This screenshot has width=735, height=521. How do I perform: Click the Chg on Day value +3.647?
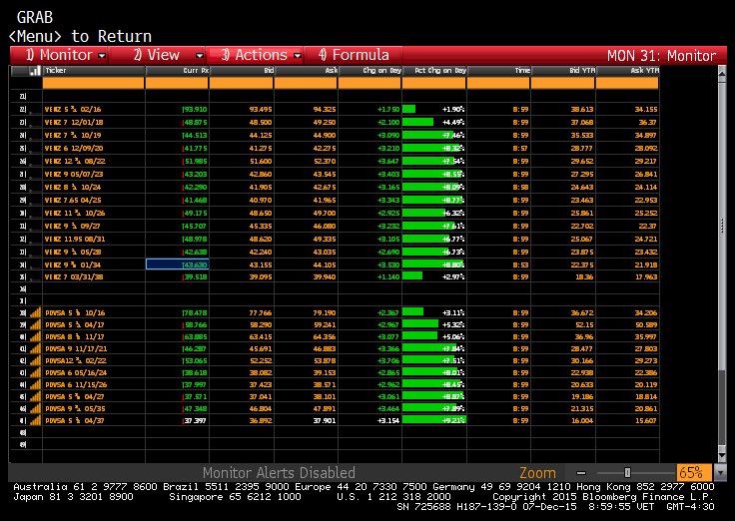[388, 161]
